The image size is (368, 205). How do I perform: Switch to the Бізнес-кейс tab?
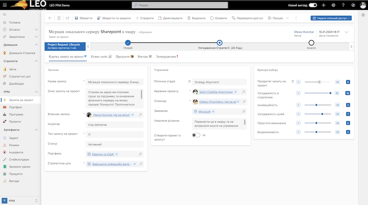coord(100,57)
